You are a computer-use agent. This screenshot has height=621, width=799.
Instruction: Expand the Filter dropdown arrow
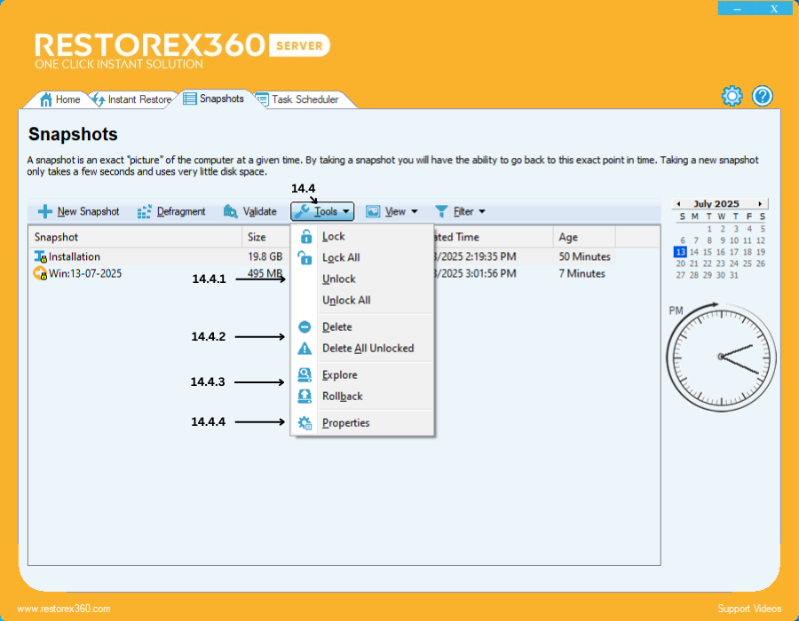pyautogui.click(x=482, y=211)
